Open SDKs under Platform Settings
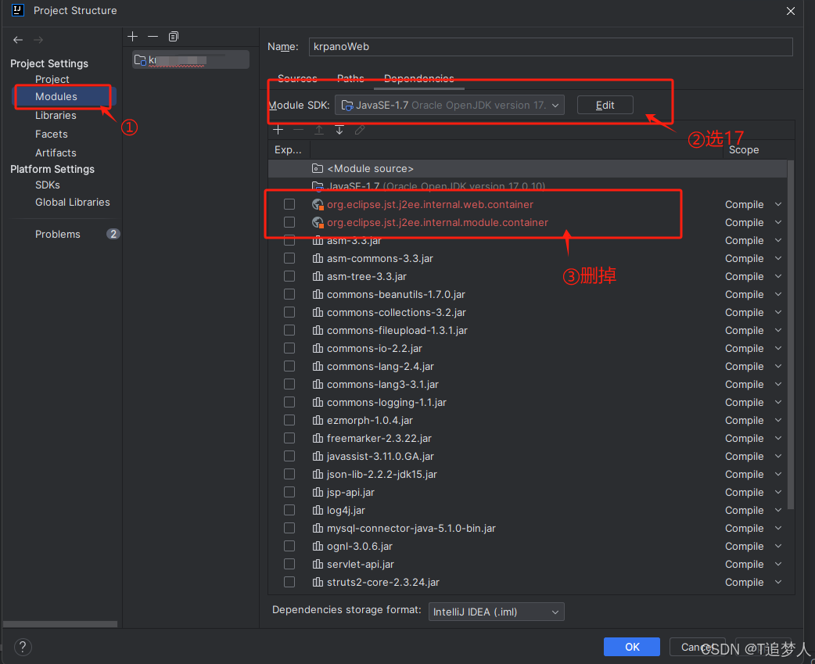 [x=47, y=185]
